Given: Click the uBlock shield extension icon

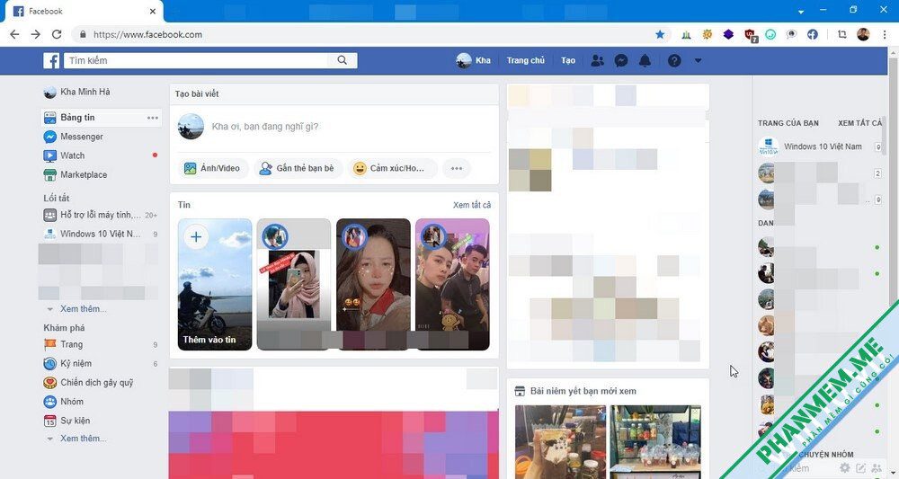Looking at the screenshot, I should point(750,35).
